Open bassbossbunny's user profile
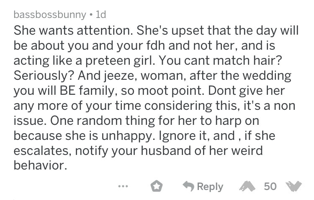This screenshot has width=314, height=200. pos(50,15)
